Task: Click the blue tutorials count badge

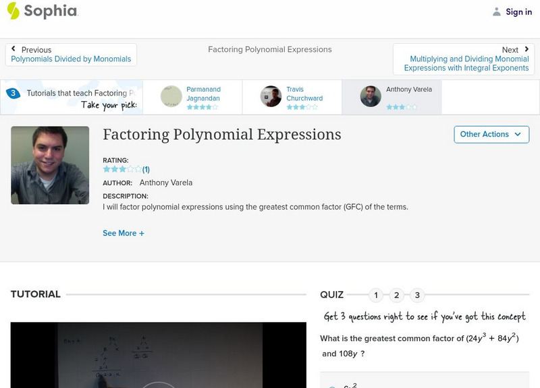Action: click(13, 94)
